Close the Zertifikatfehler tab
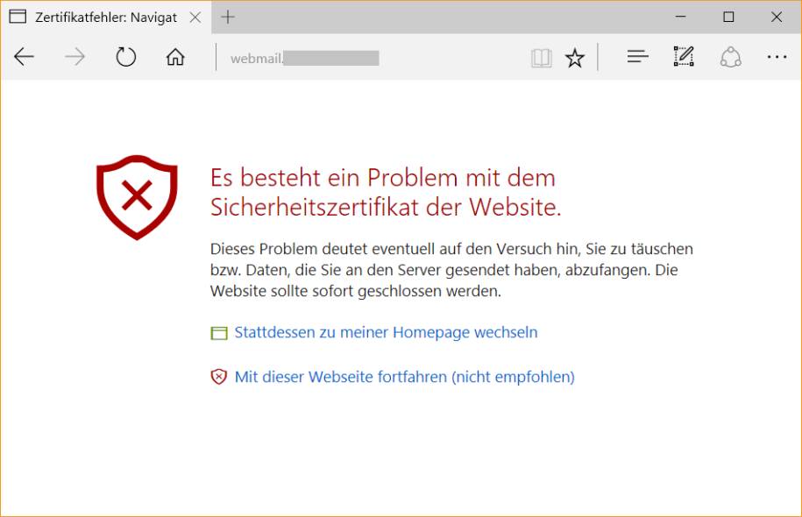The width and height of the screenshot is (802, 517). (x=195, y=18)
